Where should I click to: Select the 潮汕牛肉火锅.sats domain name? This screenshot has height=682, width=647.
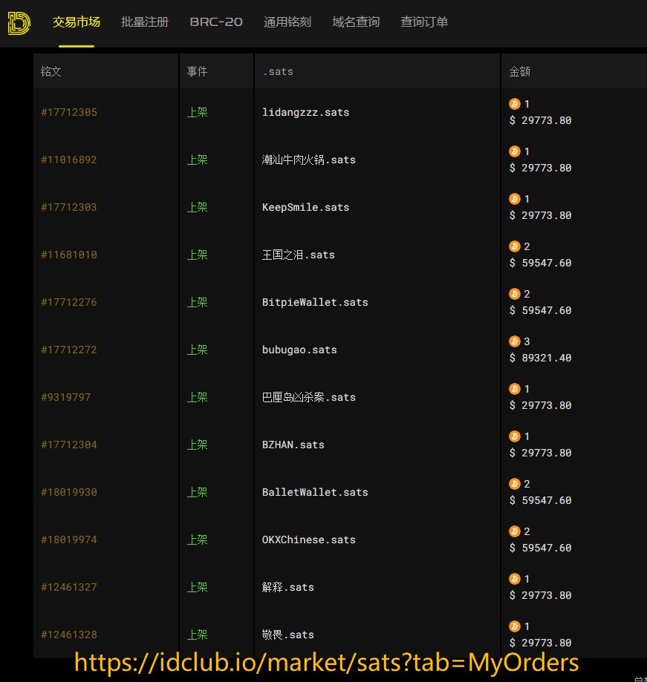309,160
